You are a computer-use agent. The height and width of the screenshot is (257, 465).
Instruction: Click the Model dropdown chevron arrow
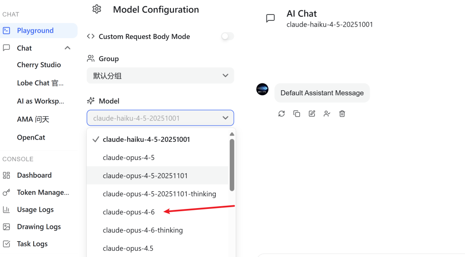pyautogui.click(x=225, y=118)
